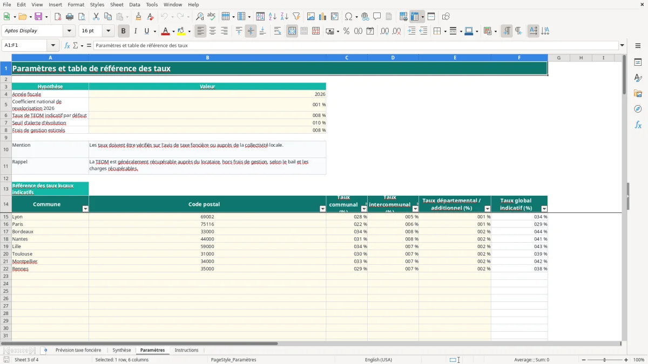Viewport: 648px width, 364px height.
Task: Expand the formula bar
Action: [622, 45]
